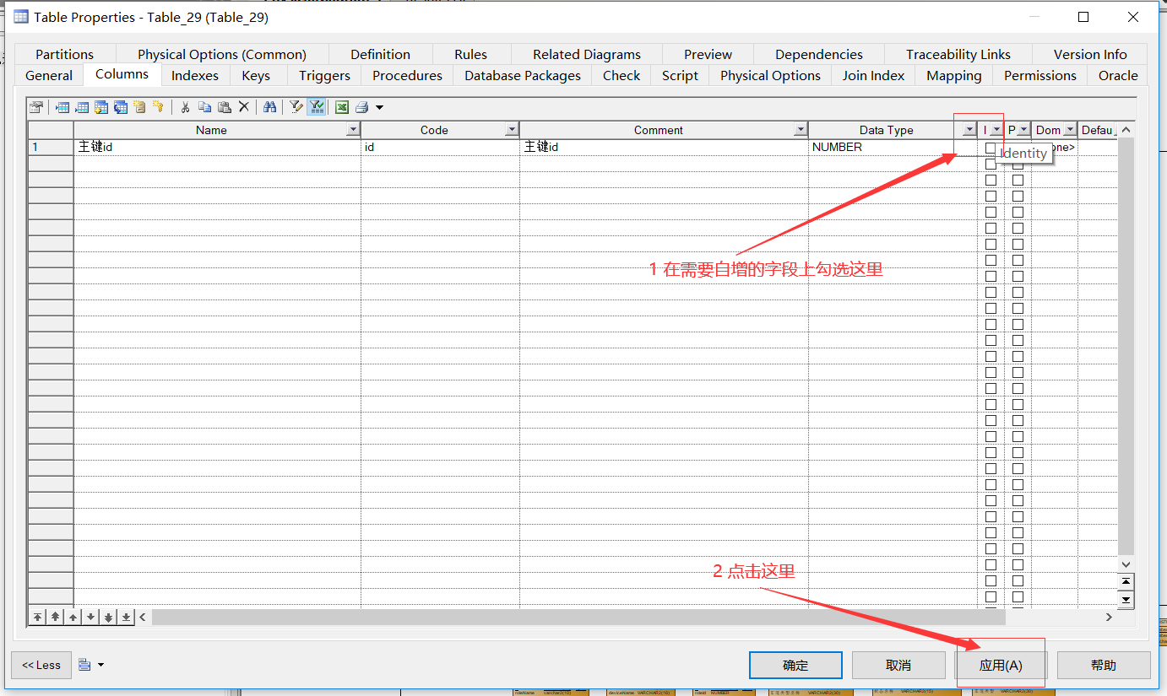Open the Keys tab
This screenshot has width=1167, height=696.
(x=256, y=75)
